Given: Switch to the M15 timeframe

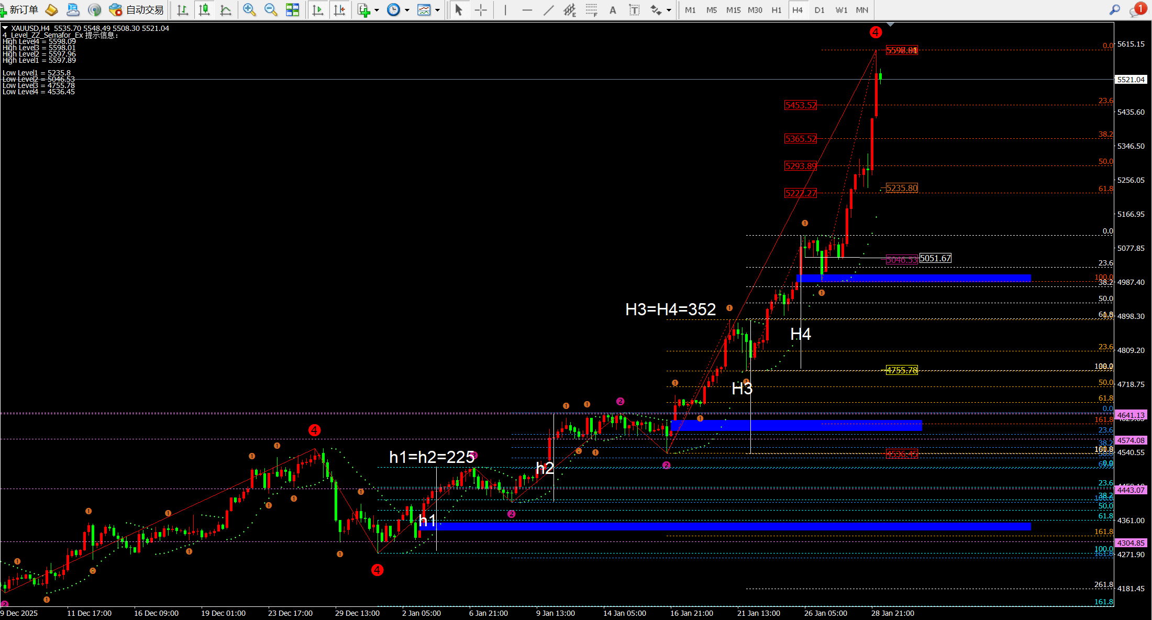Looking at the screenshot, I should click(733, 10).
